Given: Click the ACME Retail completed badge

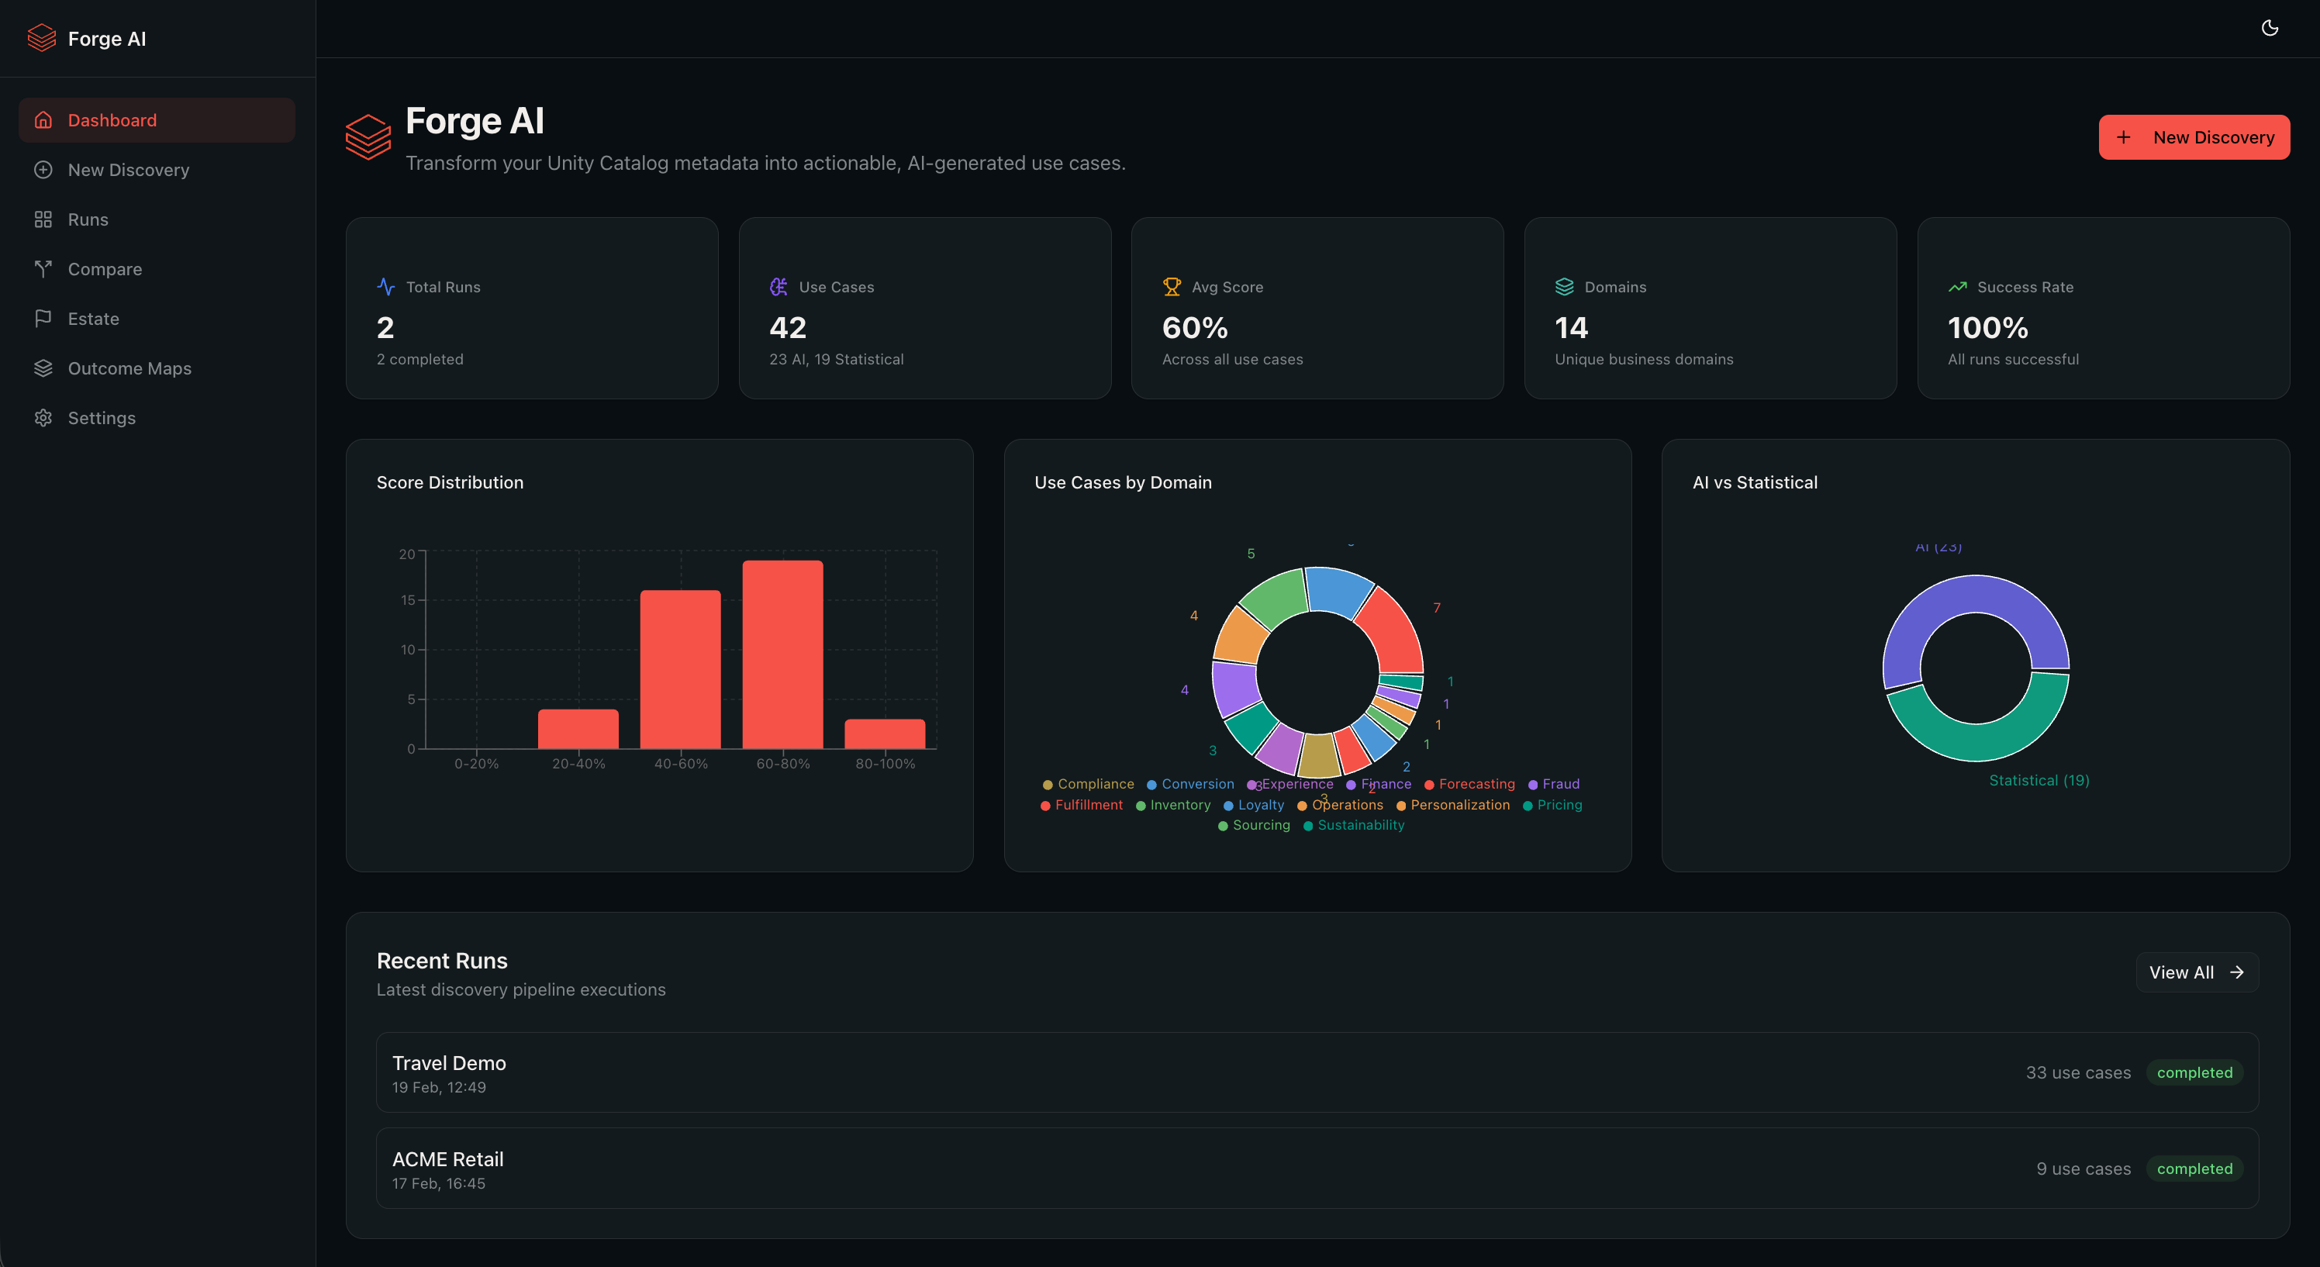Looking at the screenshot, I should 2194,1168.
